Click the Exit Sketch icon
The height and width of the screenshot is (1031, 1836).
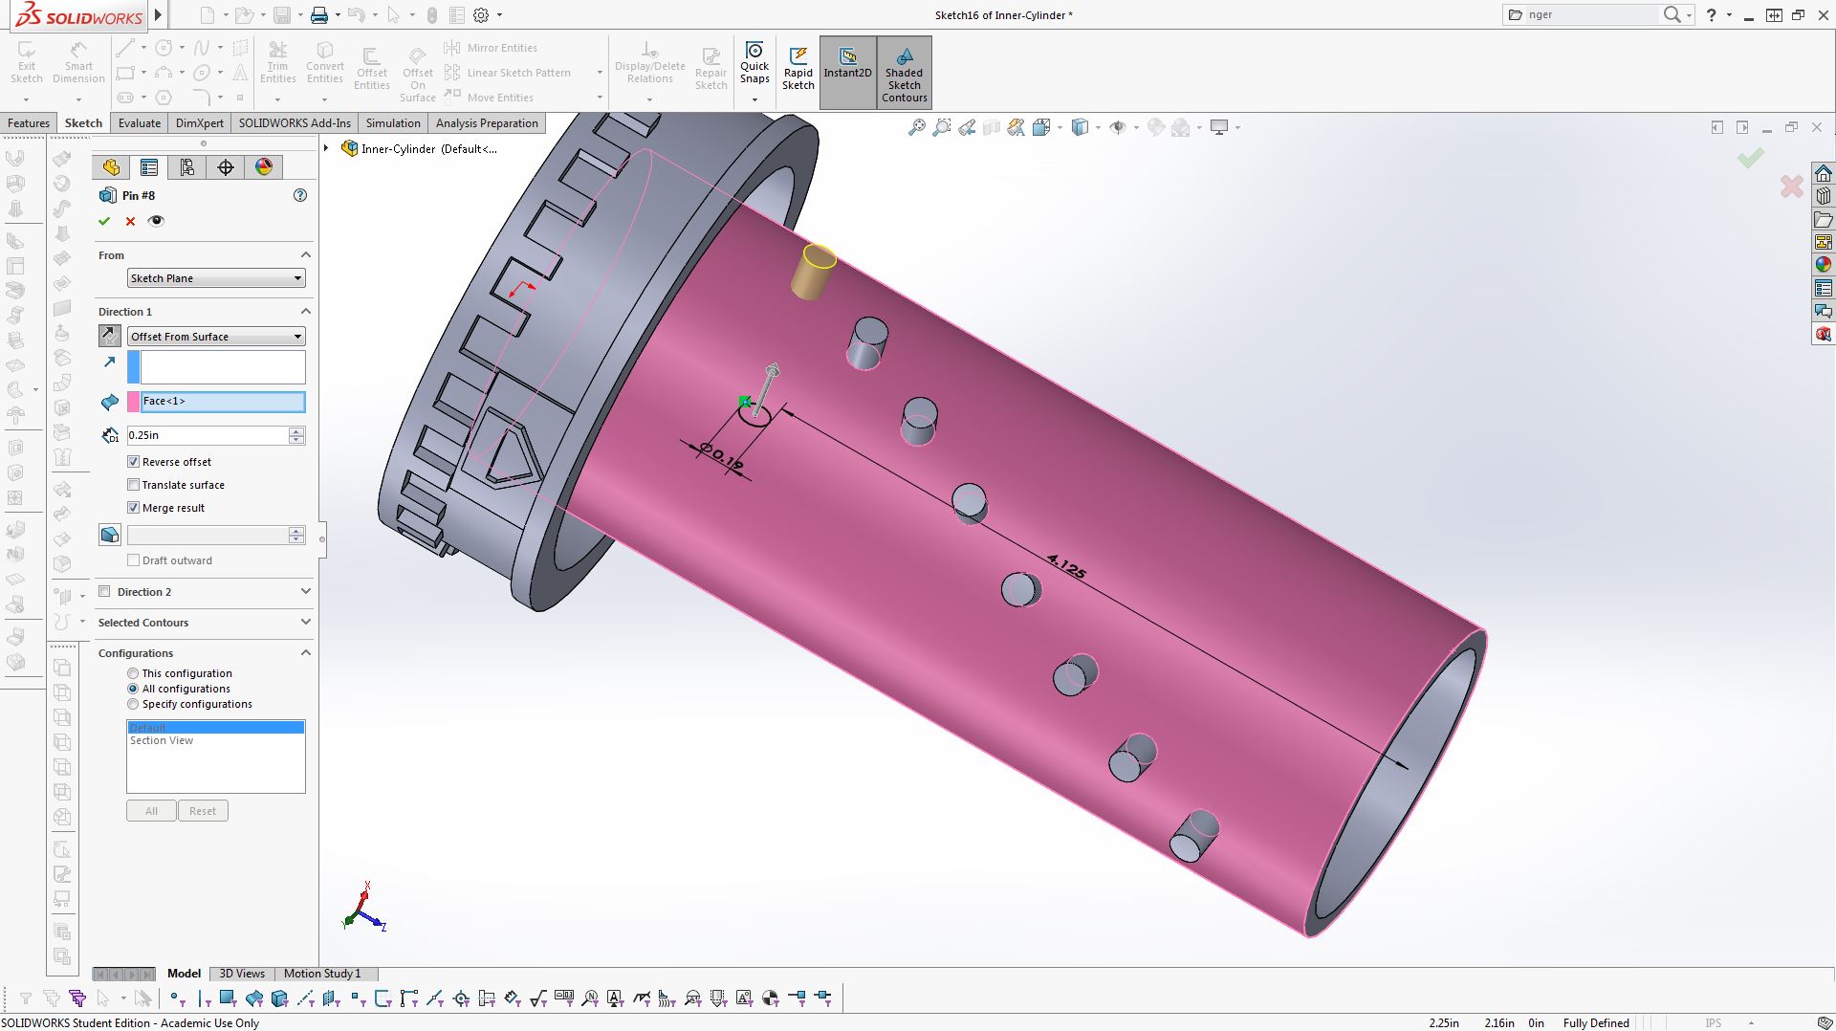click(27, 61)
